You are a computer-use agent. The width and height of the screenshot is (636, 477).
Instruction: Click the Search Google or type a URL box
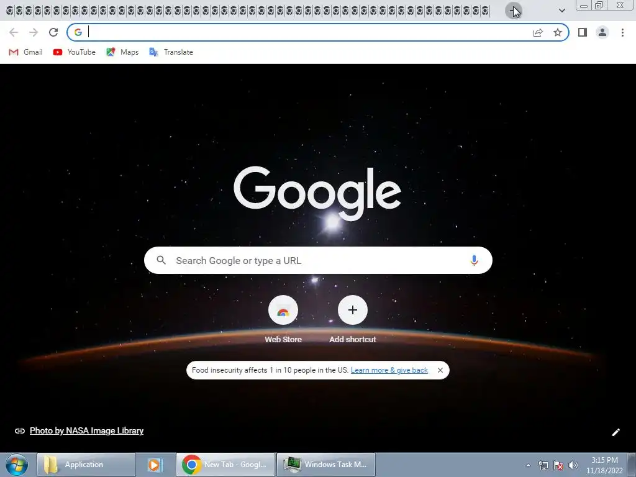pyautogui.click(x=318, y=260)
